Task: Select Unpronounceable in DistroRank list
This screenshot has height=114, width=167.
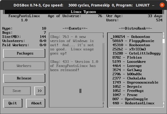Action: click(x=135, y=82)
